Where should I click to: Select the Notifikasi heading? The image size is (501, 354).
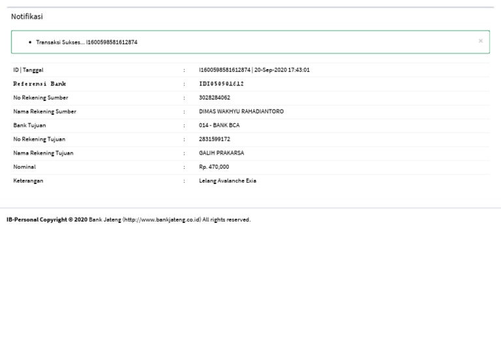tap(27, 16)
